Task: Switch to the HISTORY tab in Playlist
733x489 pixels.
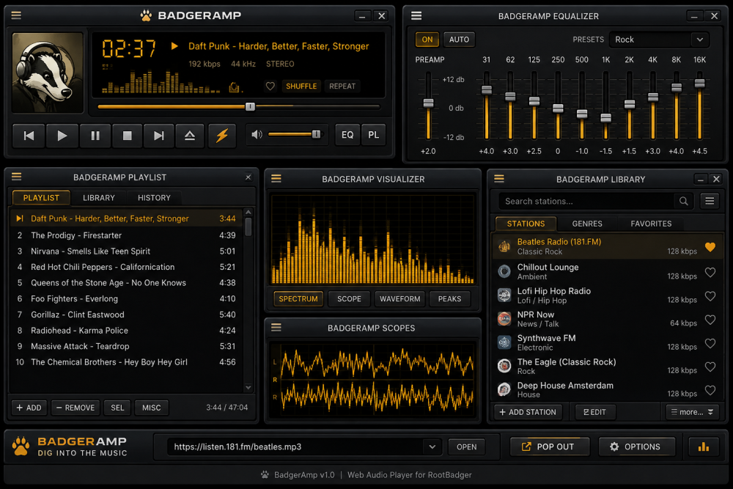Action: (154, 198)
